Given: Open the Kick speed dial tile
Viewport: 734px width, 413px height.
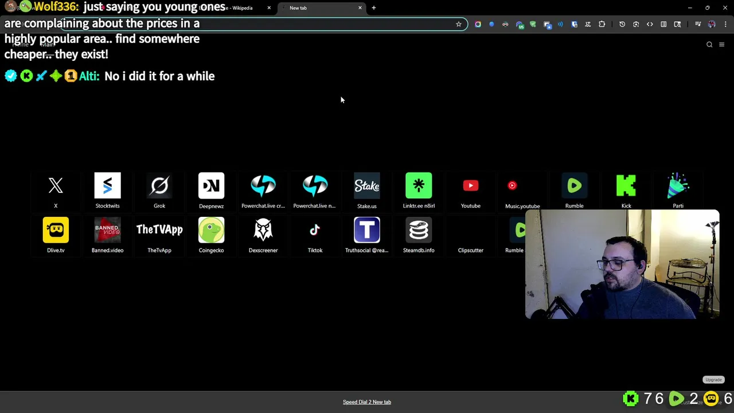Looking at the screenshot, I should click(x=626, y=191).
